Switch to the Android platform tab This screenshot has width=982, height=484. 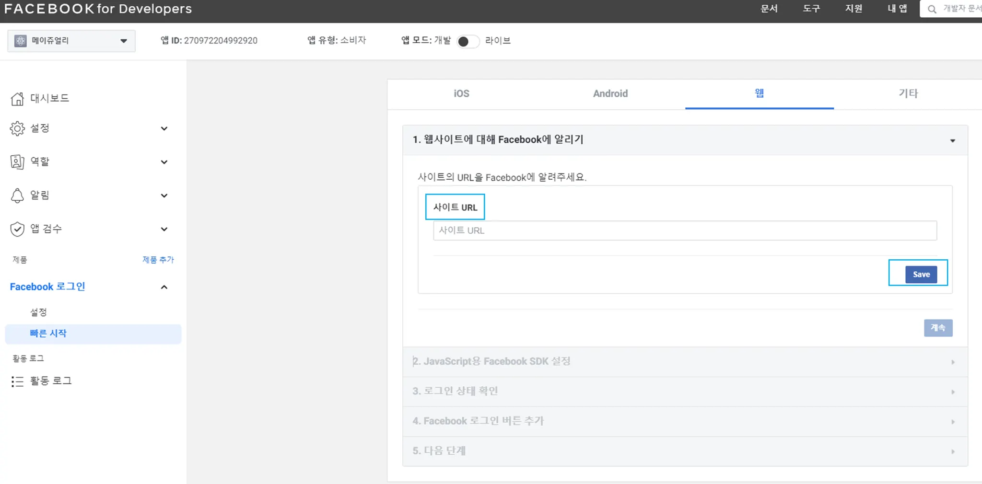(x=610, y=94)
